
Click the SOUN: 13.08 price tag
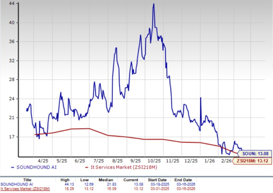tap(255, 153)
